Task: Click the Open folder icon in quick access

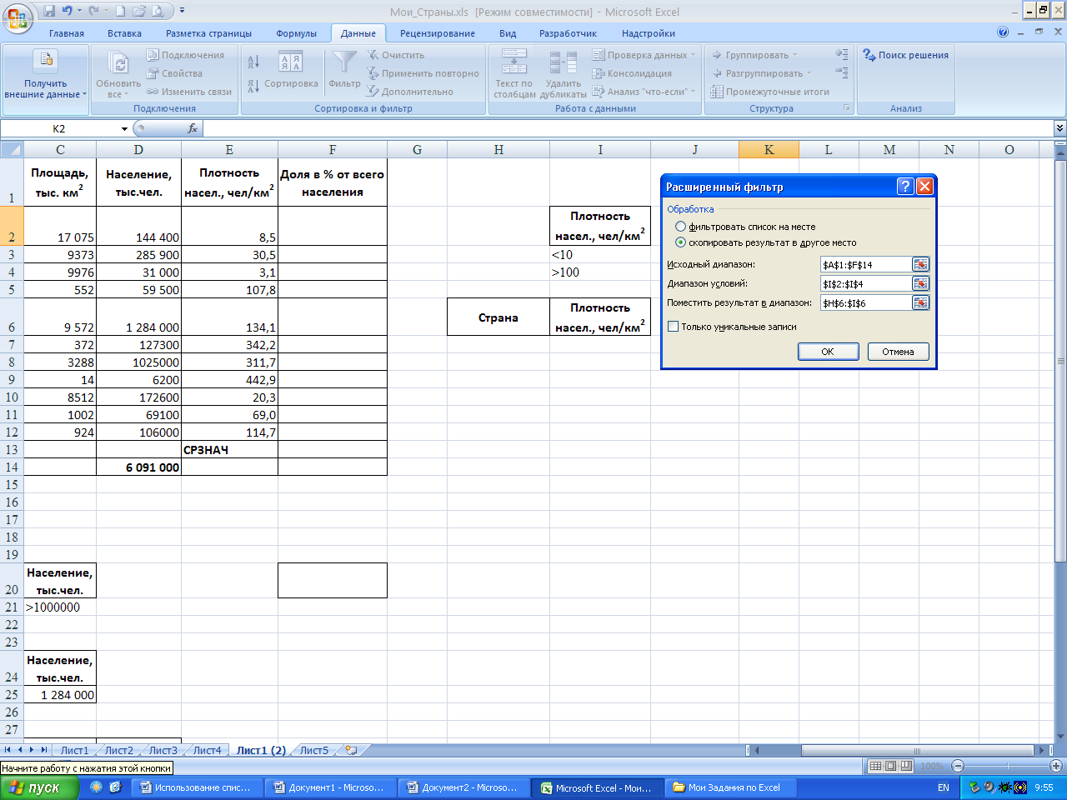Action: point(138,12)
